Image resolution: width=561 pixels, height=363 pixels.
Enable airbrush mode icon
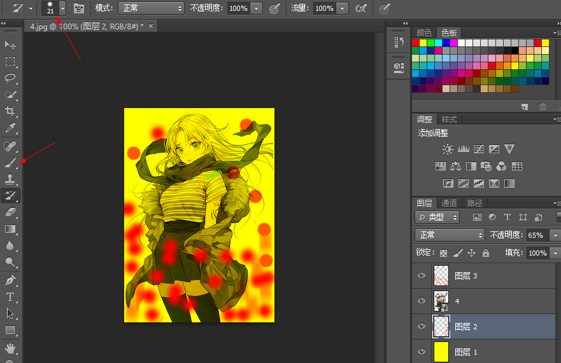click(361, 8)
